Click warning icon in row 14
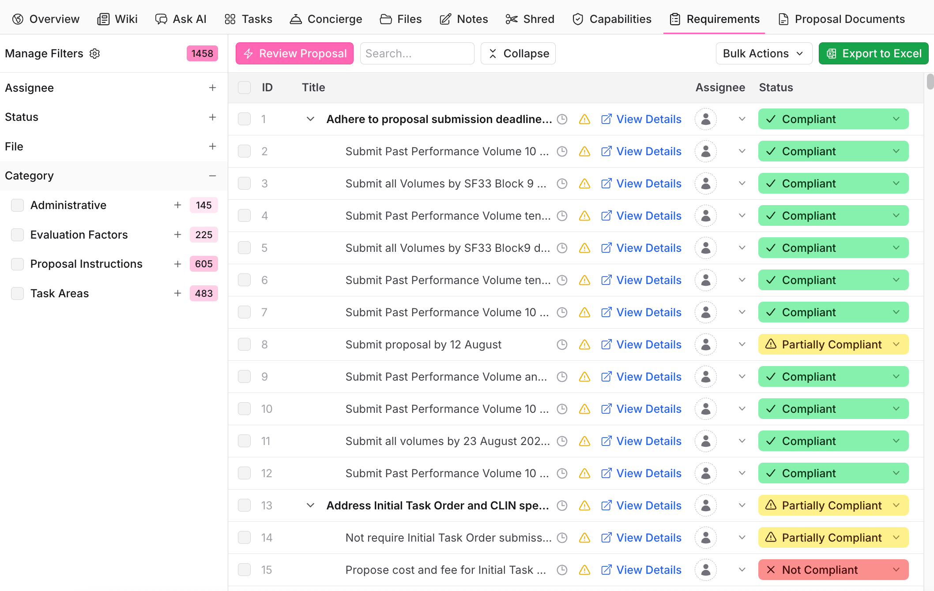Image resolution: width=934 pixels, height=591 pixels. [x=584, y=538]
